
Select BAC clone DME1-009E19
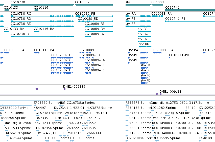click(74, 86)
